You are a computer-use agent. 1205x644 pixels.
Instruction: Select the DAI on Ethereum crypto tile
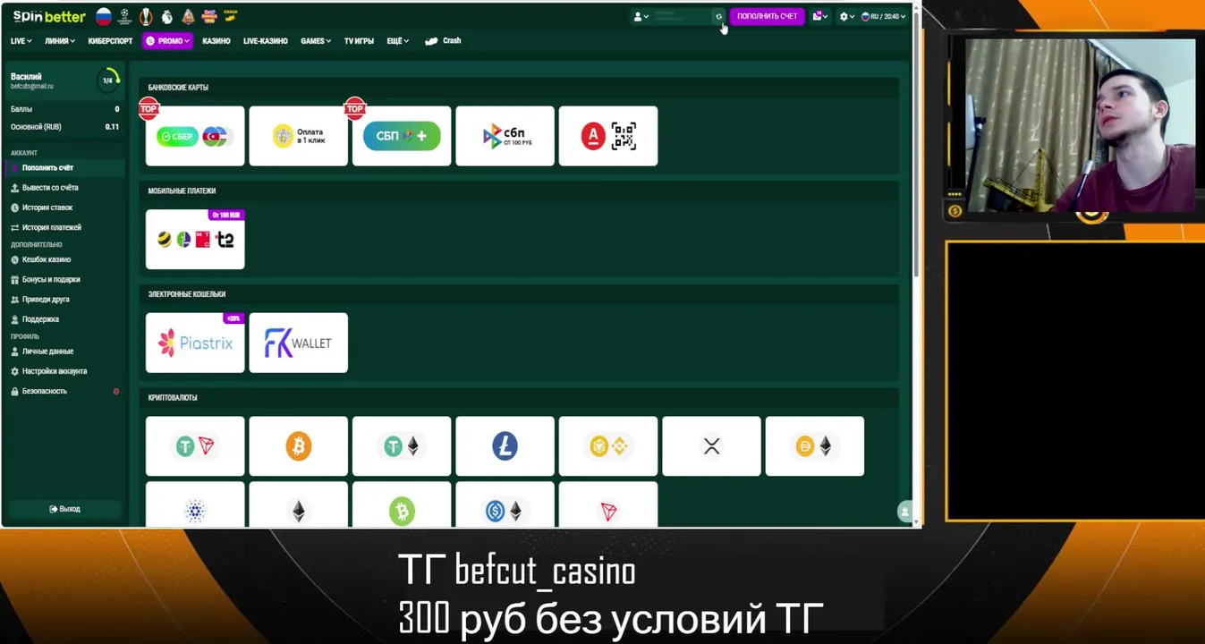(815, 446)
